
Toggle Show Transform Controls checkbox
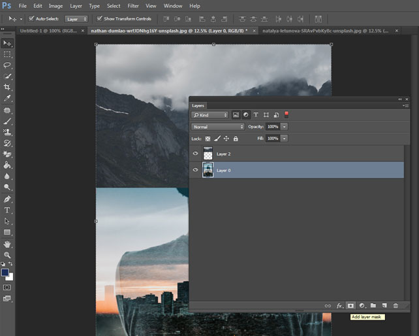point(99,18)
